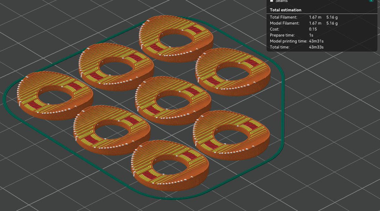Viewport: 380px width, 211px height.
Task: Click the 1s prepare time value
Action: click(x=311, y=35)
